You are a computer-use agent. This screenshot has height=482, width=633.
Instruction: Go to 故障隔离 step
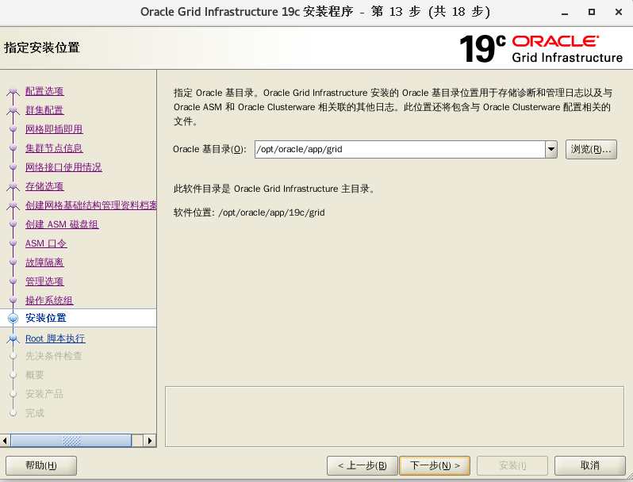coord(44,262)
